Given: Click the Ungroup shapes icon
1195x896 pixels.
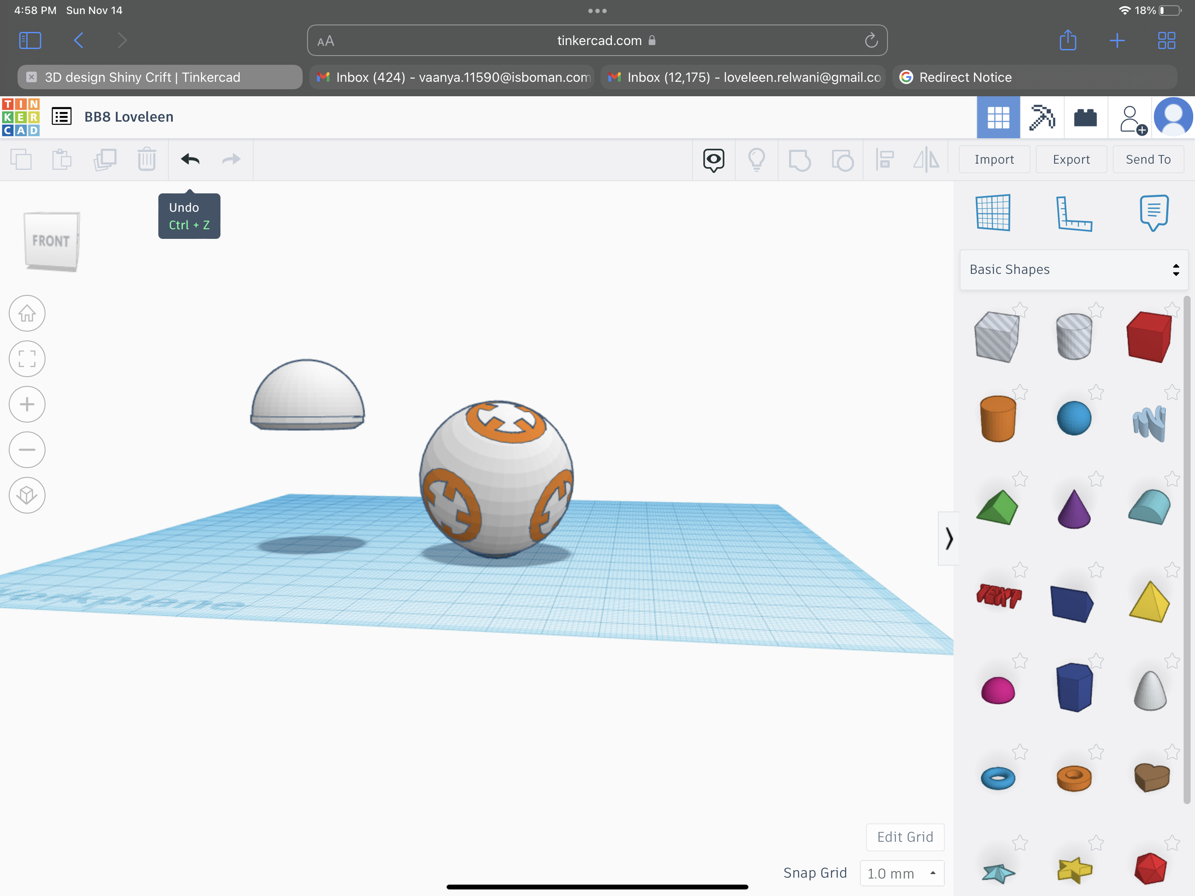Looking at the screenshot, I should (842, 160).
